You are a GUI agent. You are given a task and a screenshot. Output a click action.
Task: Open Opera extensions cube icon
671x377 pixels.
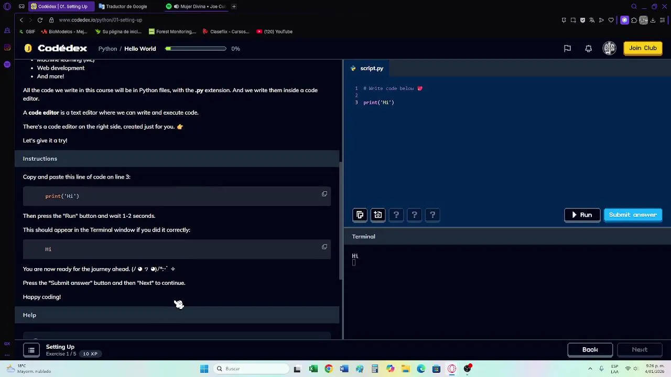(634, 20)
